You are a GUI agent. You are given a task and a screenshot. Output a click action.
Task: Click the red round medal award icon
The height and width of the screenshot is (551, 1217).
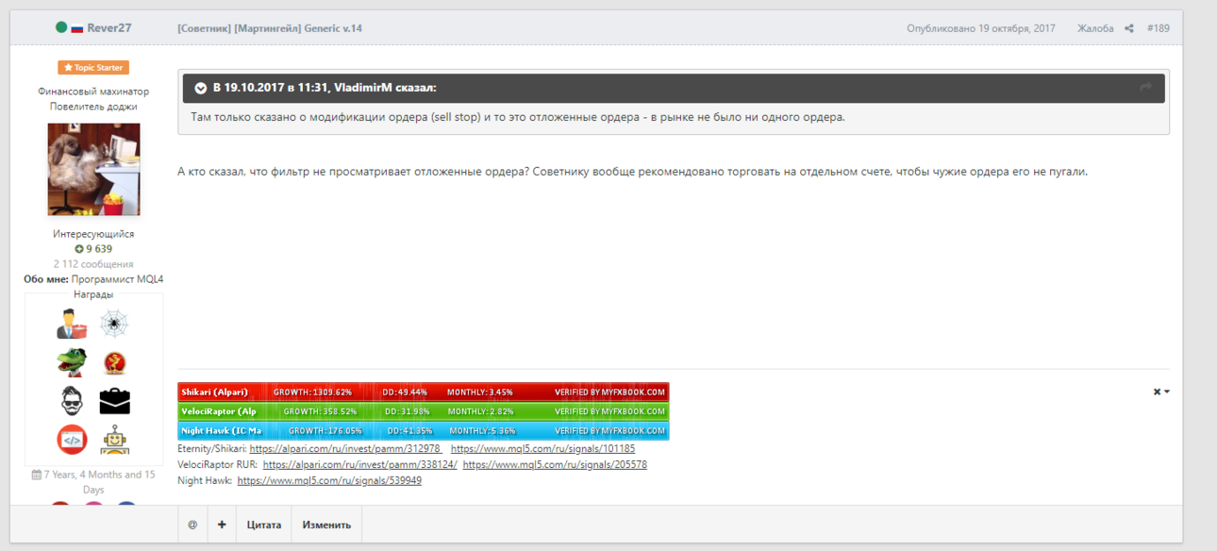click(x=114, y=362)
